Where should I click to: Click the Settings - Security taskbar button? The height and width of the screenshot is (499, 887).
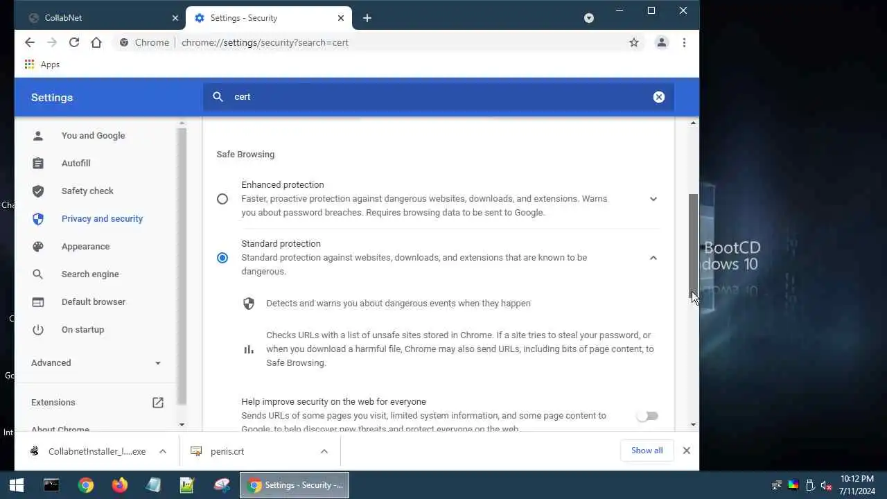(x=295, y=485)
